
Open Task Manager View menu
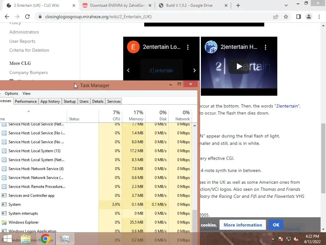pos(26,93)
